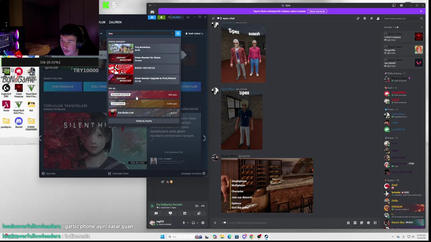431x242 pixels.
Task: Open the bakery game menu screenshot
Action: tap(267, 186)
